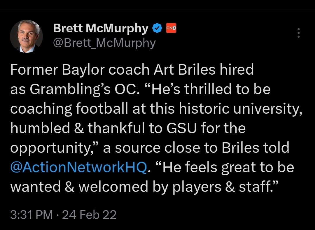The height and width of the screenshot is (230, 315).
Task: Open the three-dot more options menu
Action: (x=298, y=33)
